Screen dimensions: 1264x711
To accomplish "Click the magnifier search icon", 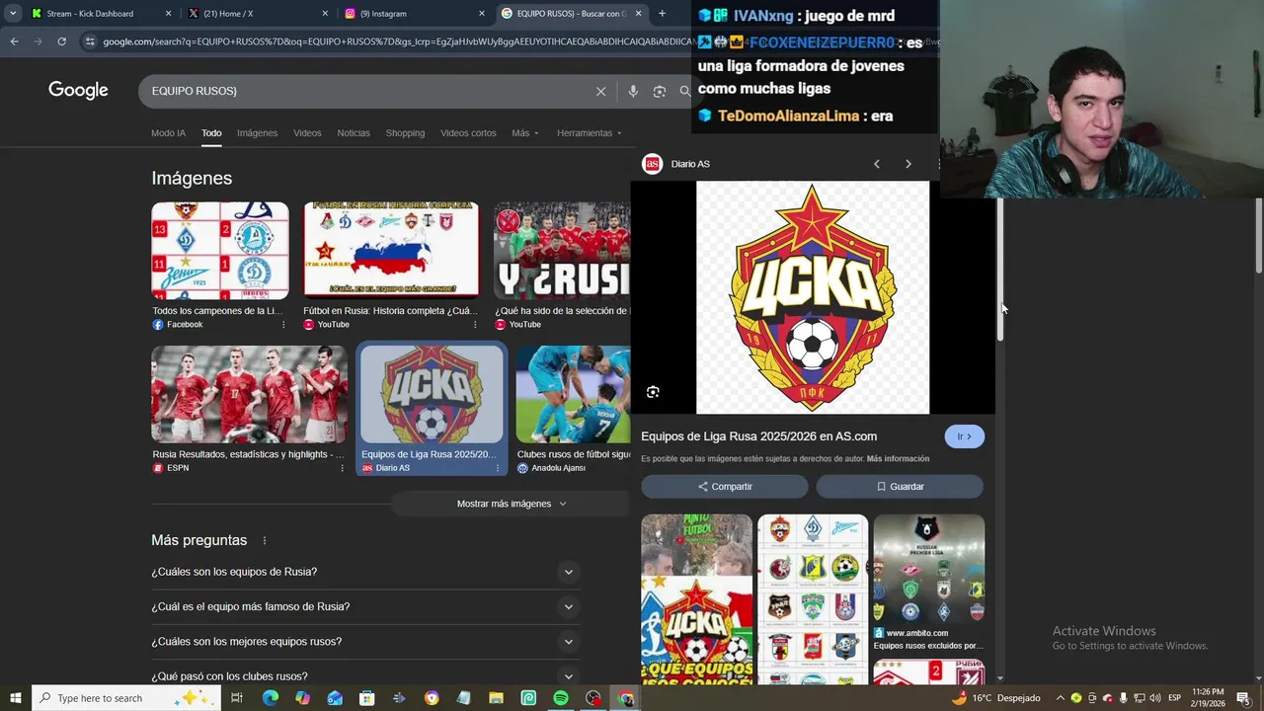I will tap(684, 91).
